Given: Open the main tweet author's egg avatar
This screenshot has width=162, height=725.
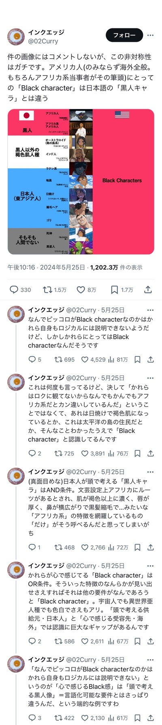Looking at the screenshot, I should 16,37.
